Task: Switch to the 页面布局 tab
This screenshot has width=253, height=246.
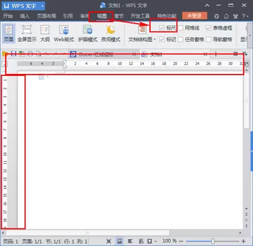Action: click(47, 16)
